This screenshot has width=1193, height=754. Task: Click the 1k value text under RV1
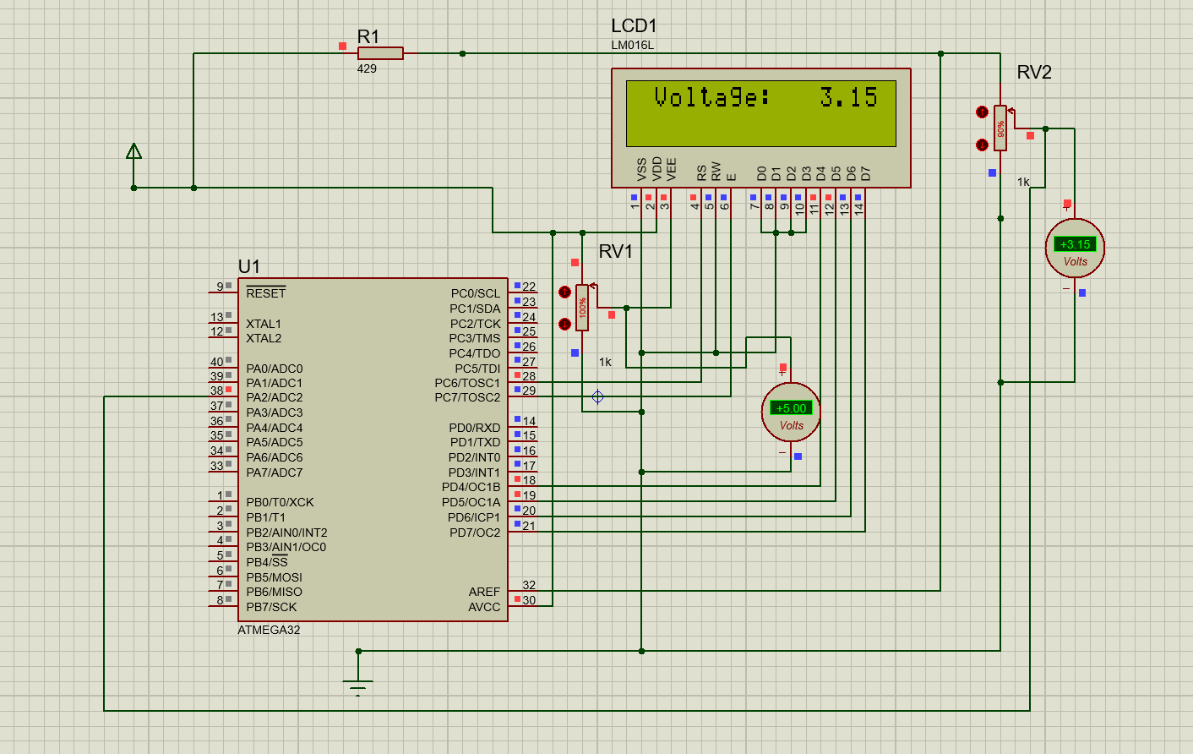[605, 362]
